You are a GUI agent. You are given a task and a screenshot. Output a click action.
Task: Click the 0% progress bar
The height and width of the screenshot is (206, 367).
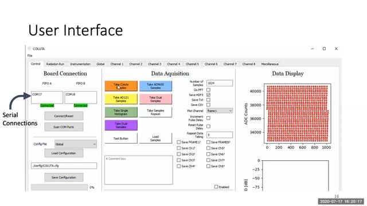[60, 187]
